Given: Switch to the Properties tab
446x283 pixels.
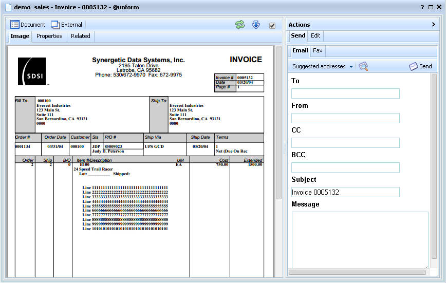Looking at the screenshot, I should pos(49,36).
